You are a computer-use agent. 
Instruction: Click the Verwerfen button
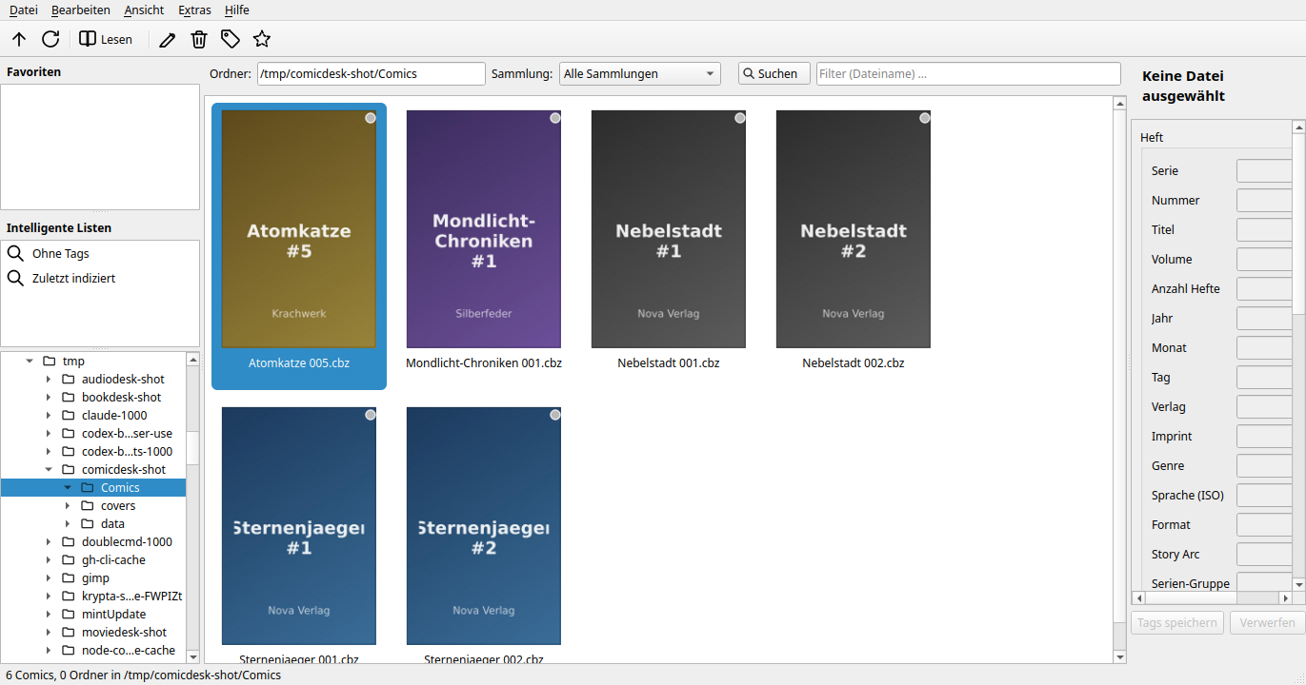[1267, 623]
